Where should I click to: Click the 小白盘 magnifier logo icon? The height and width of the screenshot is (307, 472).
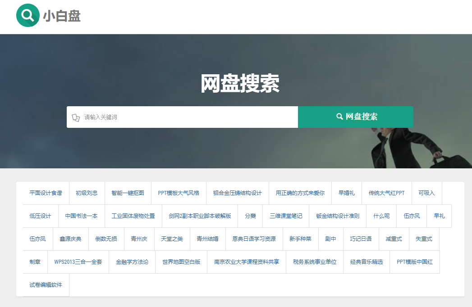tap(27, 16)
